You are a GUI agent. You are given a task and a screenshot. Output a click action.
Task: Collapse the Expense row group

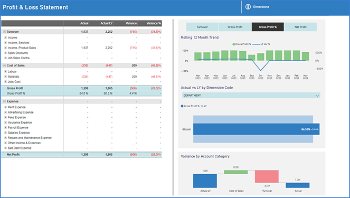coord(4,101)
